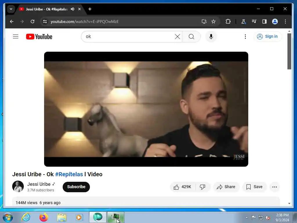This screenshot has height=223, width=297.
Task: Open network tray icon
Action: click(261, 217)
